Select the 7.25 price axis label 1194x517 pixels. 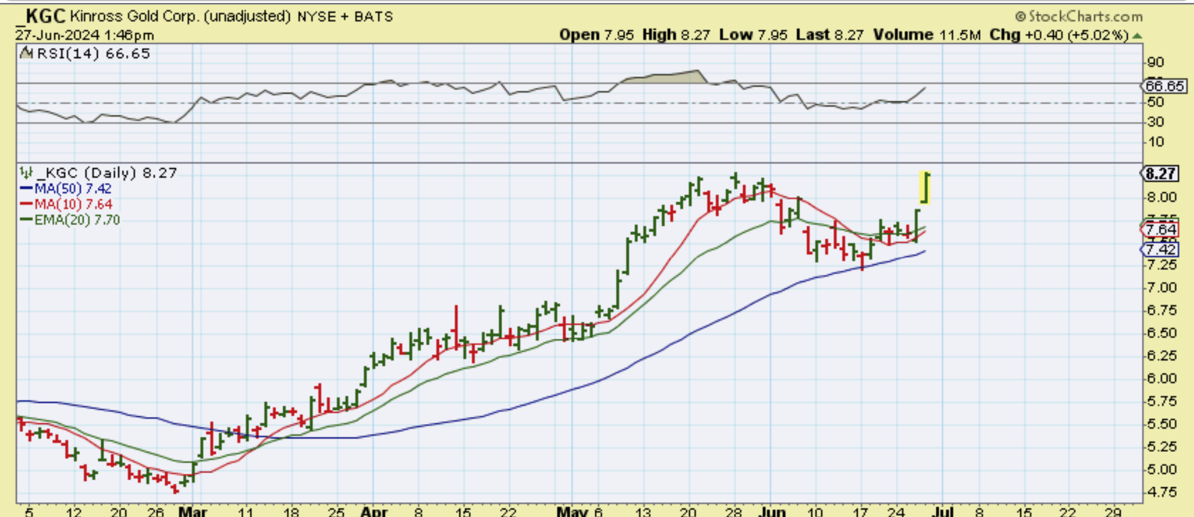tap(1161, 265)
